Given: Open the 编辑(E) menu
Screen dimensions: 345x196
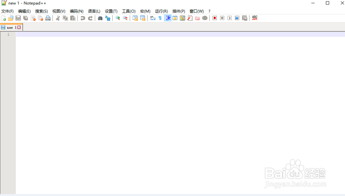Looking at the screenshot, I should tap(24, 11).
